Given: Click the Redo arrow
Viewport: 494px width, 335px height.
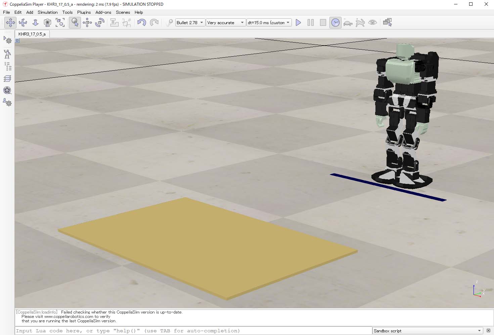Looking at the screenshot, I should [154, 22].
